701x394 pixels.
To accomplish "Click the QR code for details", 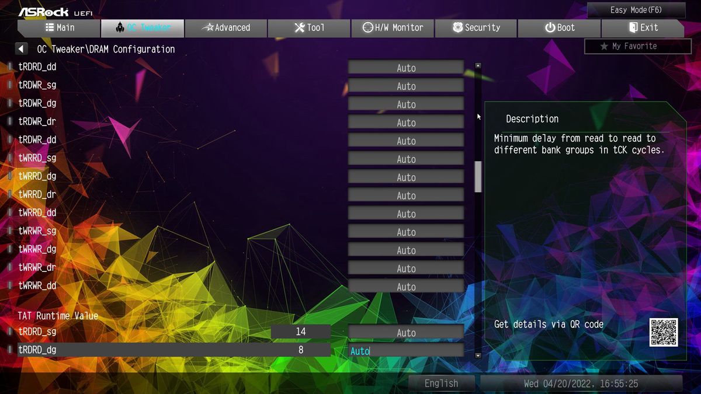I will point(664,332).
